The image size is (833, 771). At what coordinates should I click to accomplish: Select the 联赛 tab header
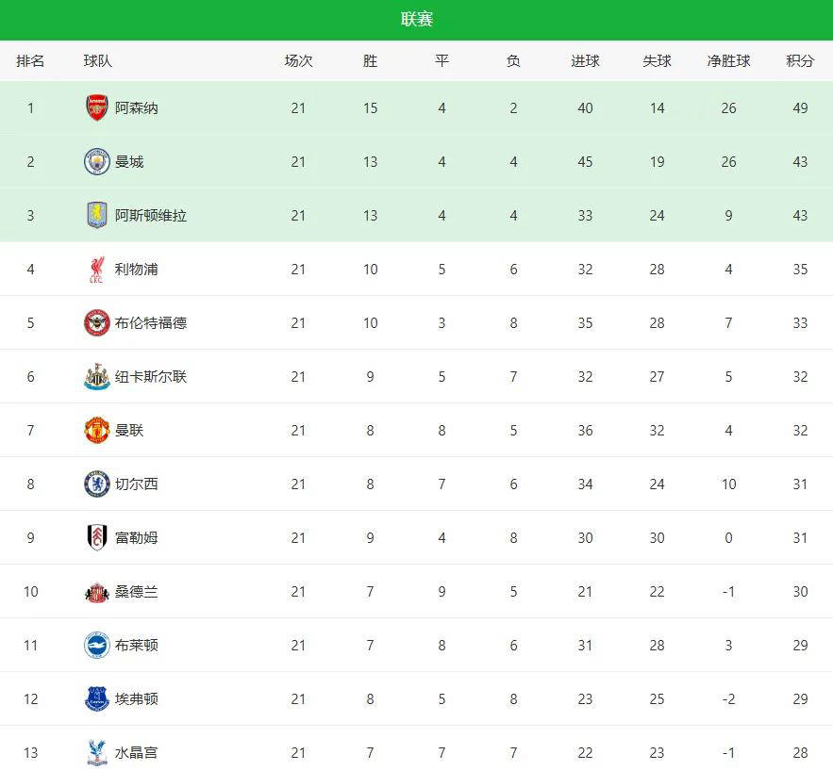point(416,20)
